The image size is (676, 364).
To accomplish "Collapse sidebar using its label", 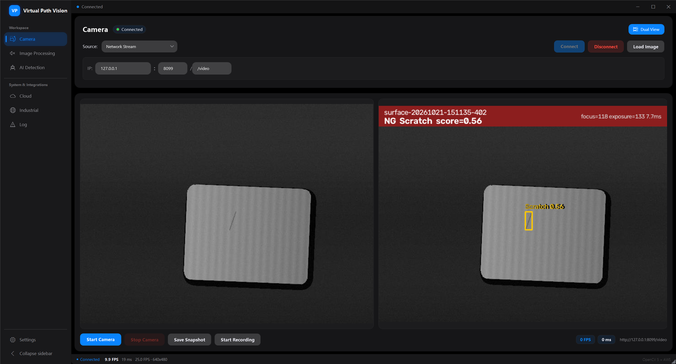I will [36, 353].
